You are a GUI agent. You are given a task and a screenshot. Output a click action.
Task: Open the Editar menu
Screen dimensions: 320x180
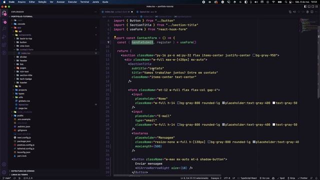pyautogui.click(x=32, y=2)
